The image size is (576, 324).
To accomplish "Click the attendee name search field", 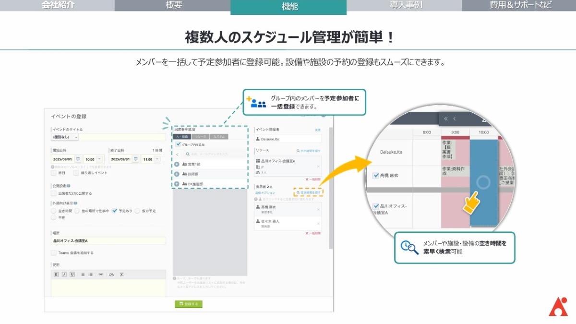I will [215, 154].
